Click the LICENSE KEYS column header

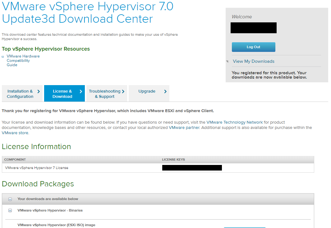click(173, 159)
